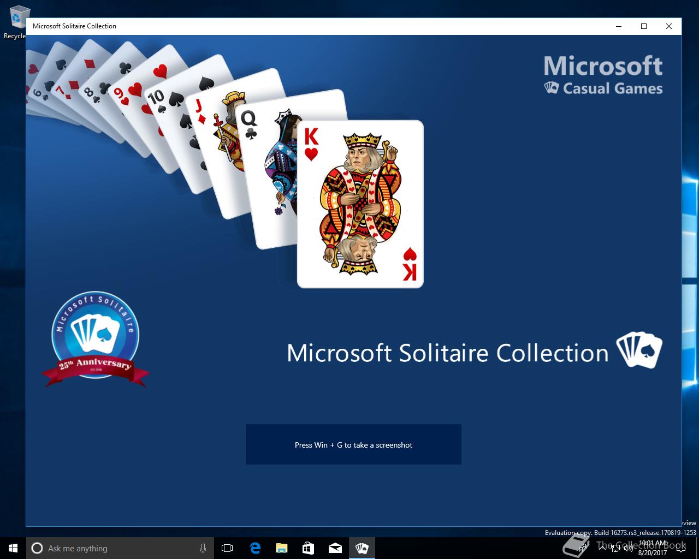This screenshot has width=699, height=559.
Task: Open the Action Center notification icon
Action: (x=680, y=548)
